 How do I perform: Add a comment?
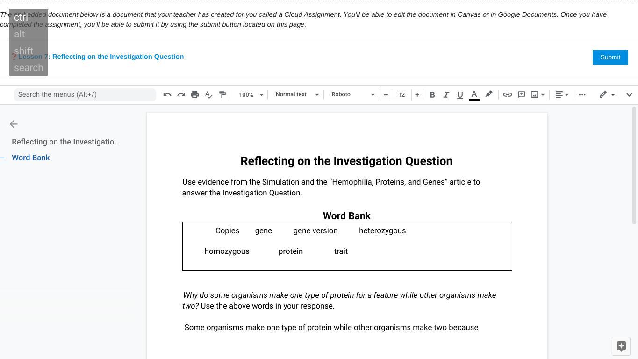(522, 94)
